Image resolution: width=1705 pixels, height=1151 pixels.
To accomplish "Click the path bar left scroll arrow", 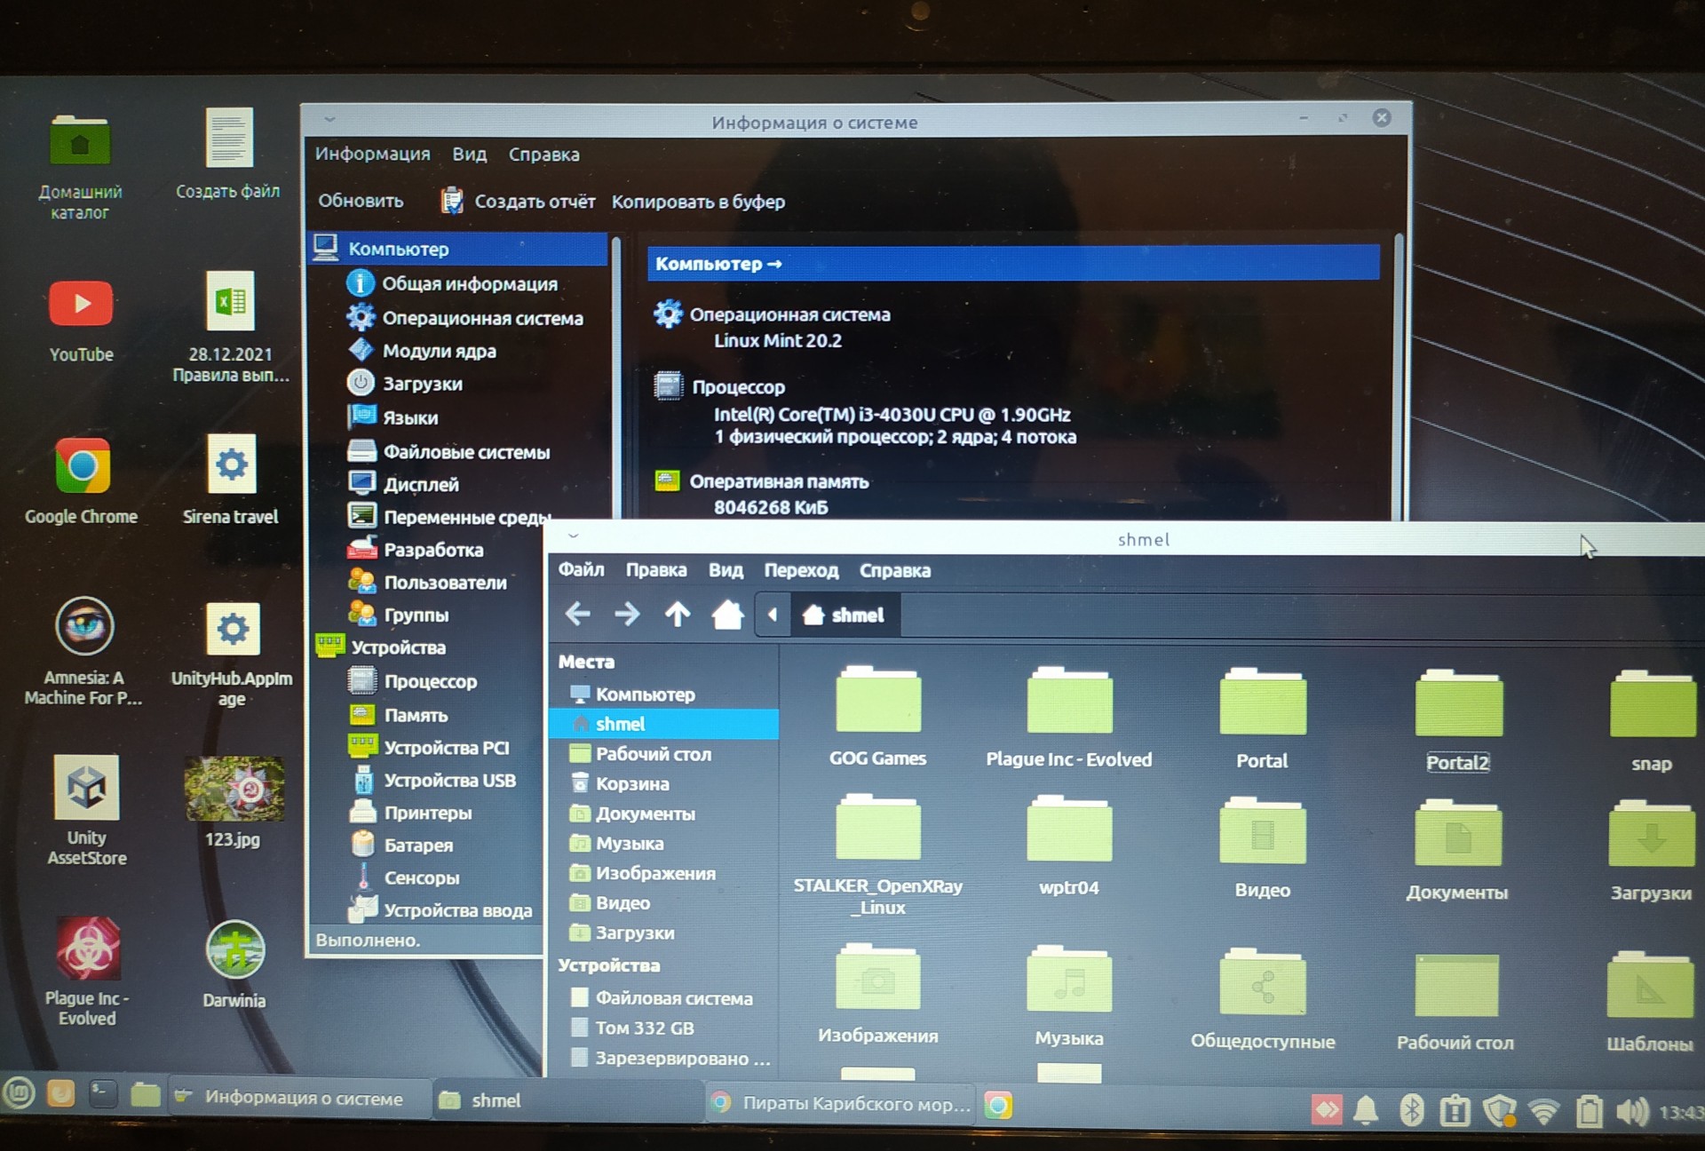I will (x=773, y=615).
